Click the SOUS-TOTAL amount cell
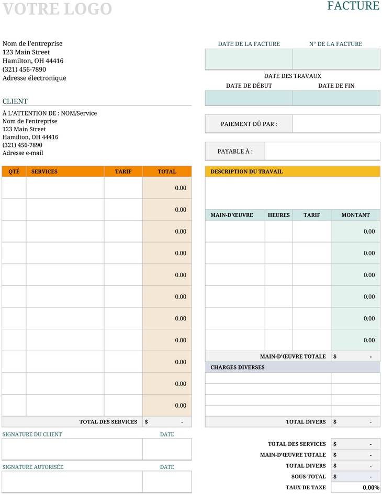382x495 pixels. coord(355,476)
